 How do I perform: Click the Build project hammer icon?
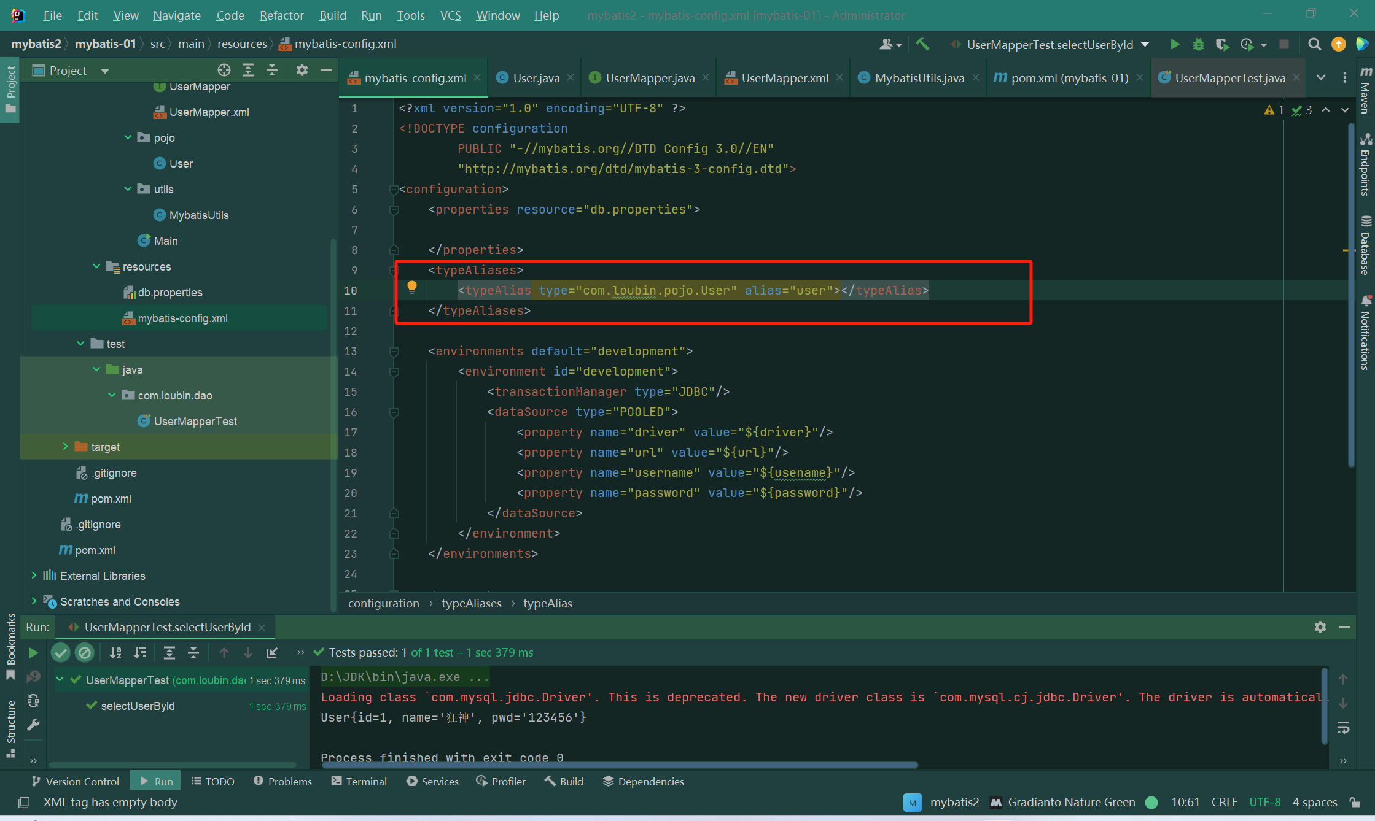tap(922, 44)
